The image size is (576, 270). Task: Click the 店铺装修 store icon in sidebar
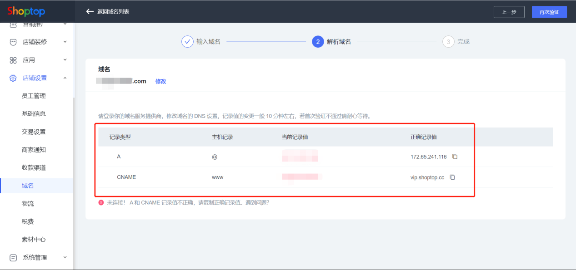[13, 42]
